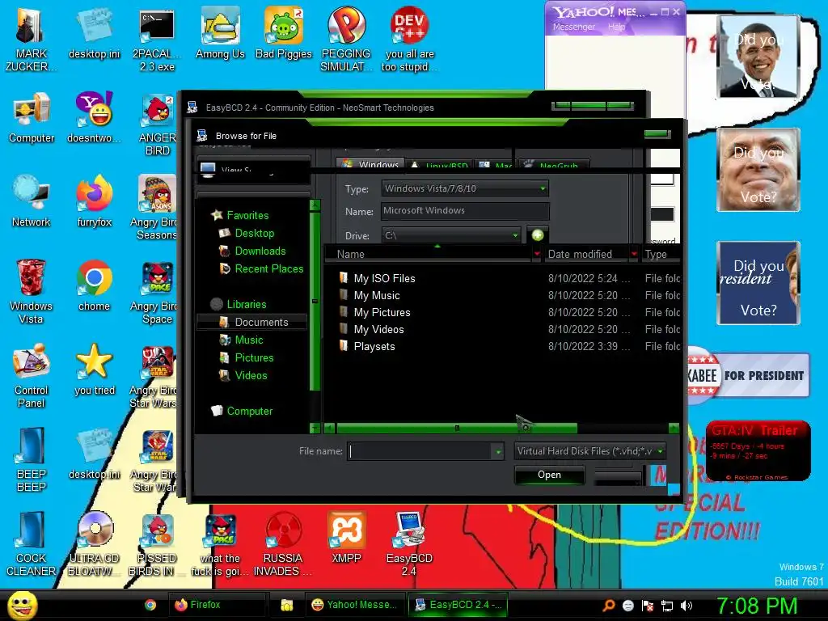Select the DEV C++ 'you all are too stupid' icon
Screen dimensions: 828x621
tap(409, 39)
